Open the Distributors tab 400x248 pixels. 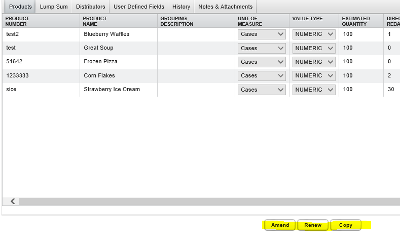pyautogui.click(x=90, y=7)
